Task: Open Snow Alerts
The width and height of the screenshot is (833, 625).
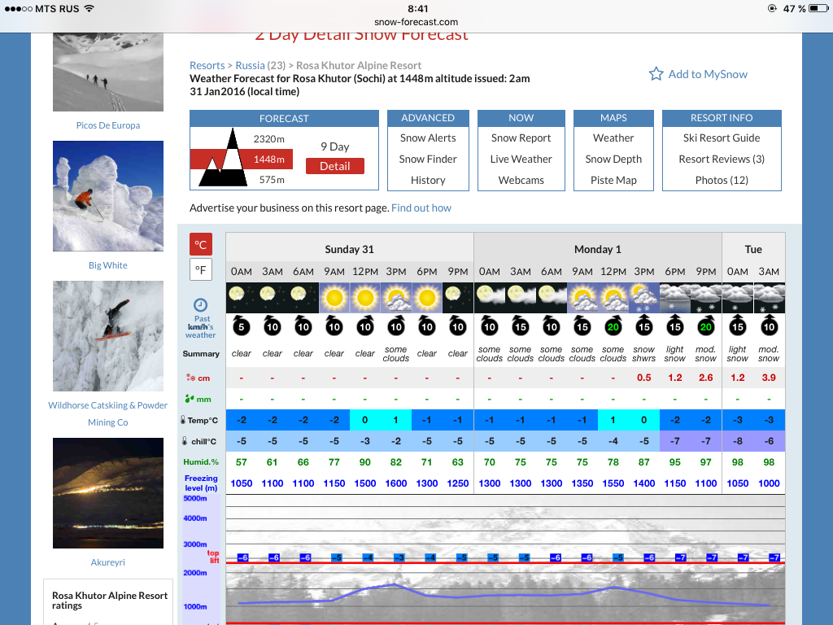Action: [x=428, y=138]
